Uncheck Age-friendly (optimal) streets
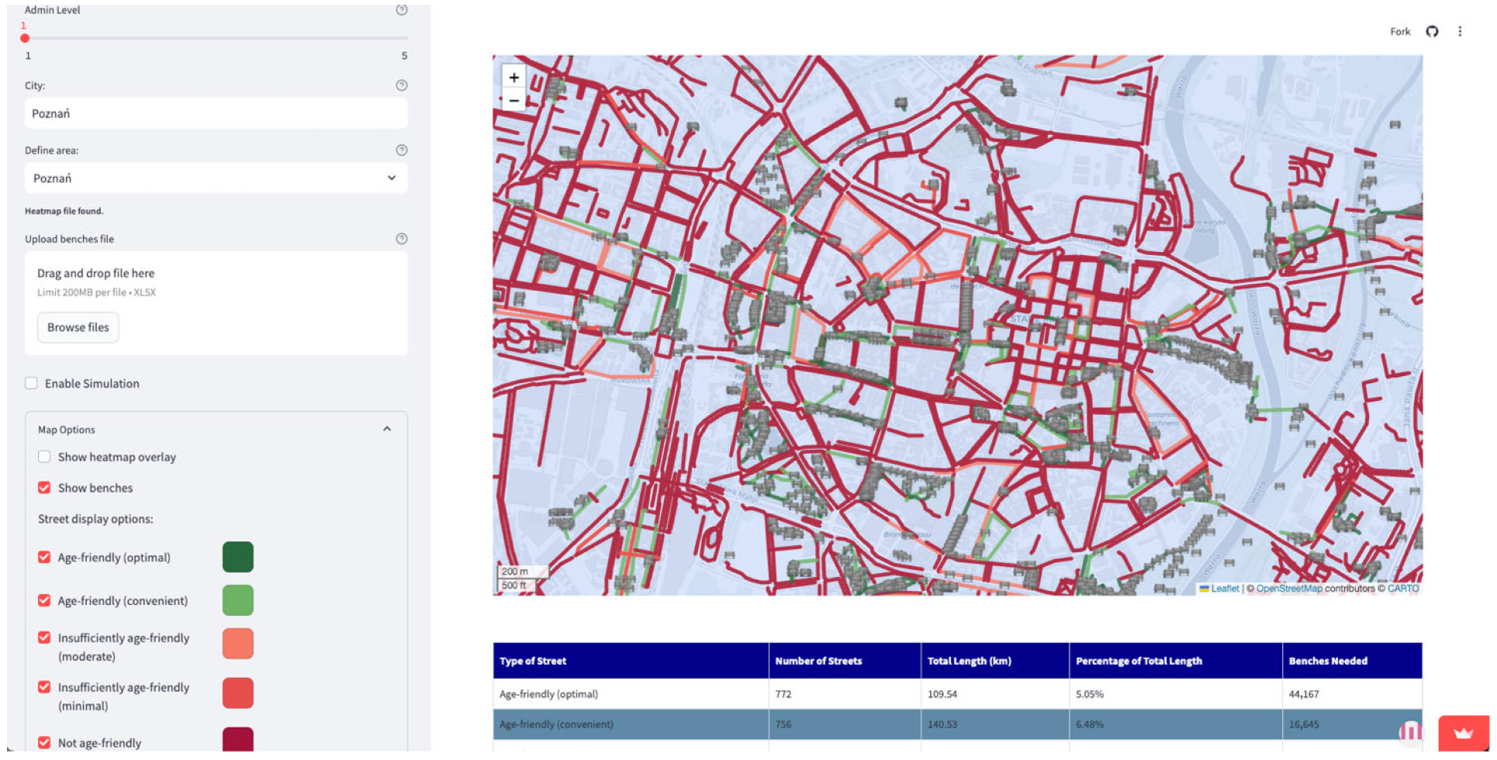 pos(44,558)
